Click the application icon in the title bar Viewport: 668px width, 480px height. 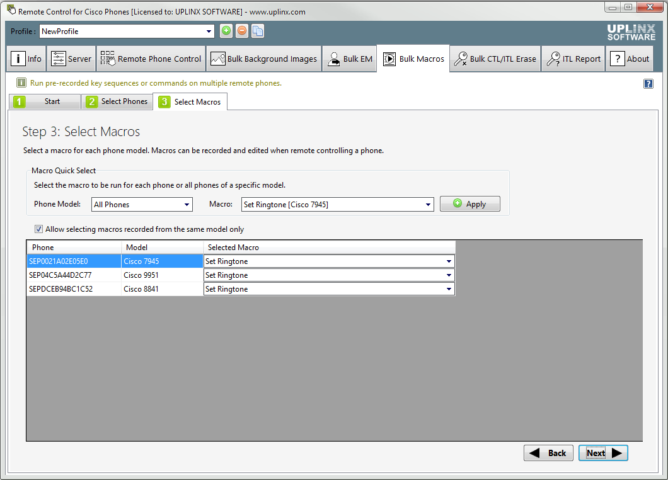click(x=11, y=9)
